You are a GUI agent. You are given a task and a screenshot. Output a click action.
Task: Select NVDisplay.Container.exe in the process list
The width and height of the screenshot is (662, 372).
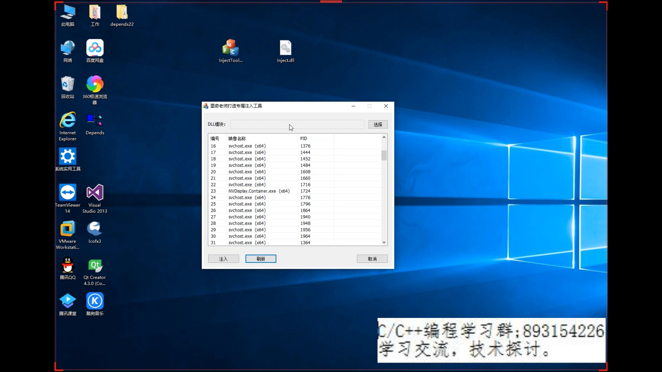pos(259,191)
